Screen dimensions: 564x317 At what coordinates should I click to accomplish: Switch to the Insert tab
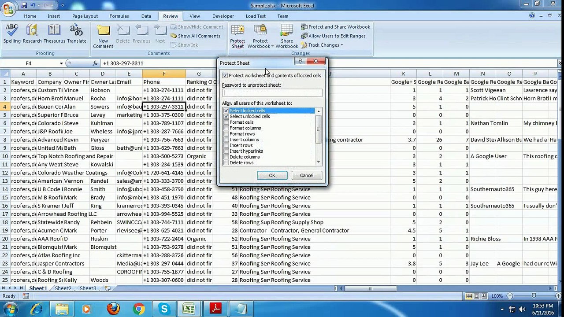(x=54, y=16)
